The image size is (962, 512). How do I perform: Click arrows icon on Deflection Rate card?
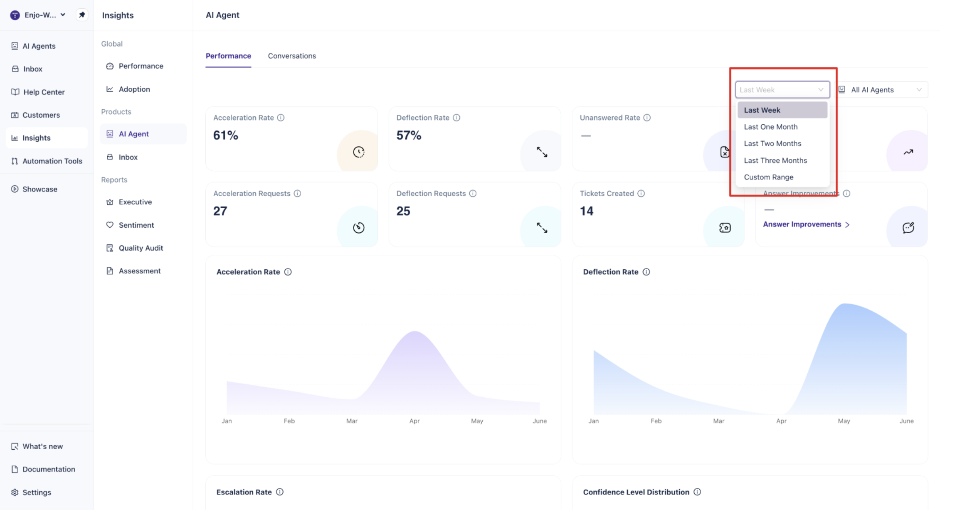542,152
